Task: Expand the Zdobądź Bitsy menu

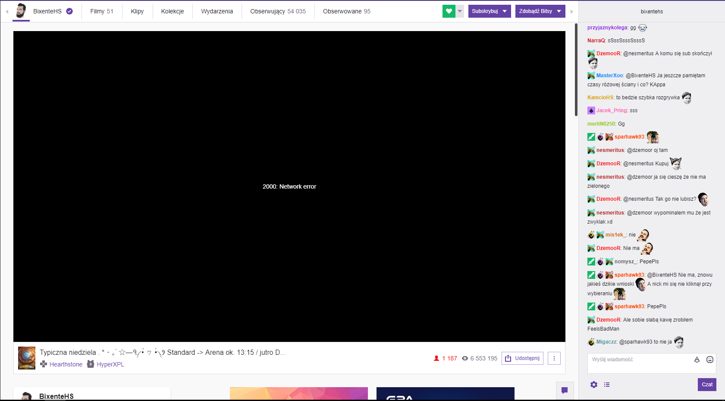Action: pyautogui.click(x=540, y=11)
